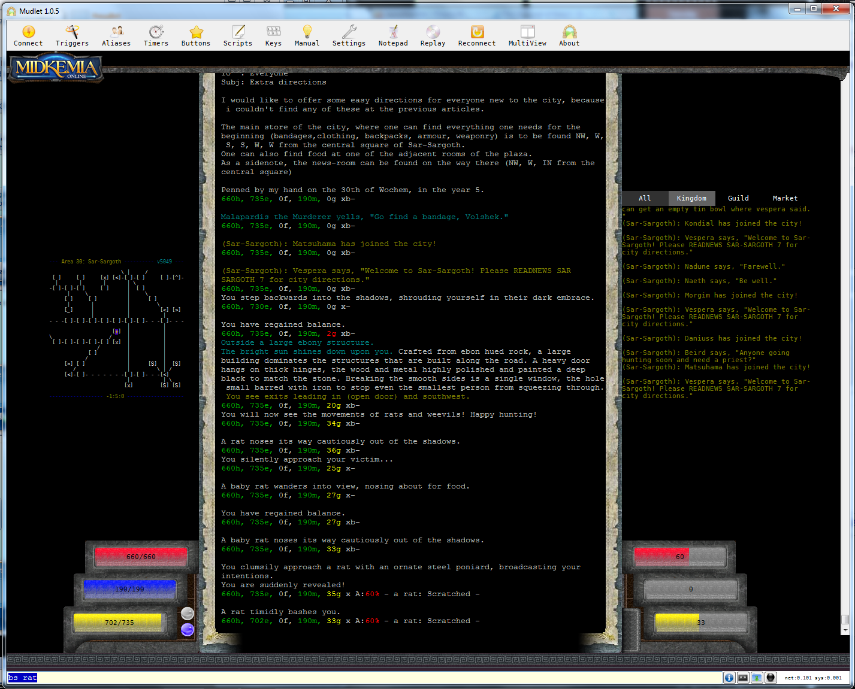Toggle logging with the folder arrow icon
This screenshot has height=689, width=855.
click(757, 678)
